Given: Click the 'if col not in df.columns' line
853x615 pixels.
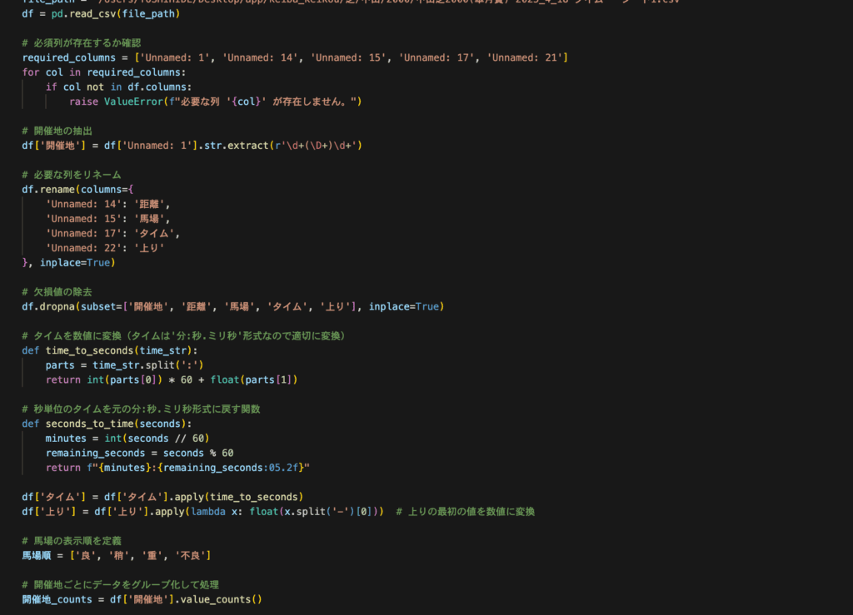Looking at the screenshot, I should pos(118,87).
